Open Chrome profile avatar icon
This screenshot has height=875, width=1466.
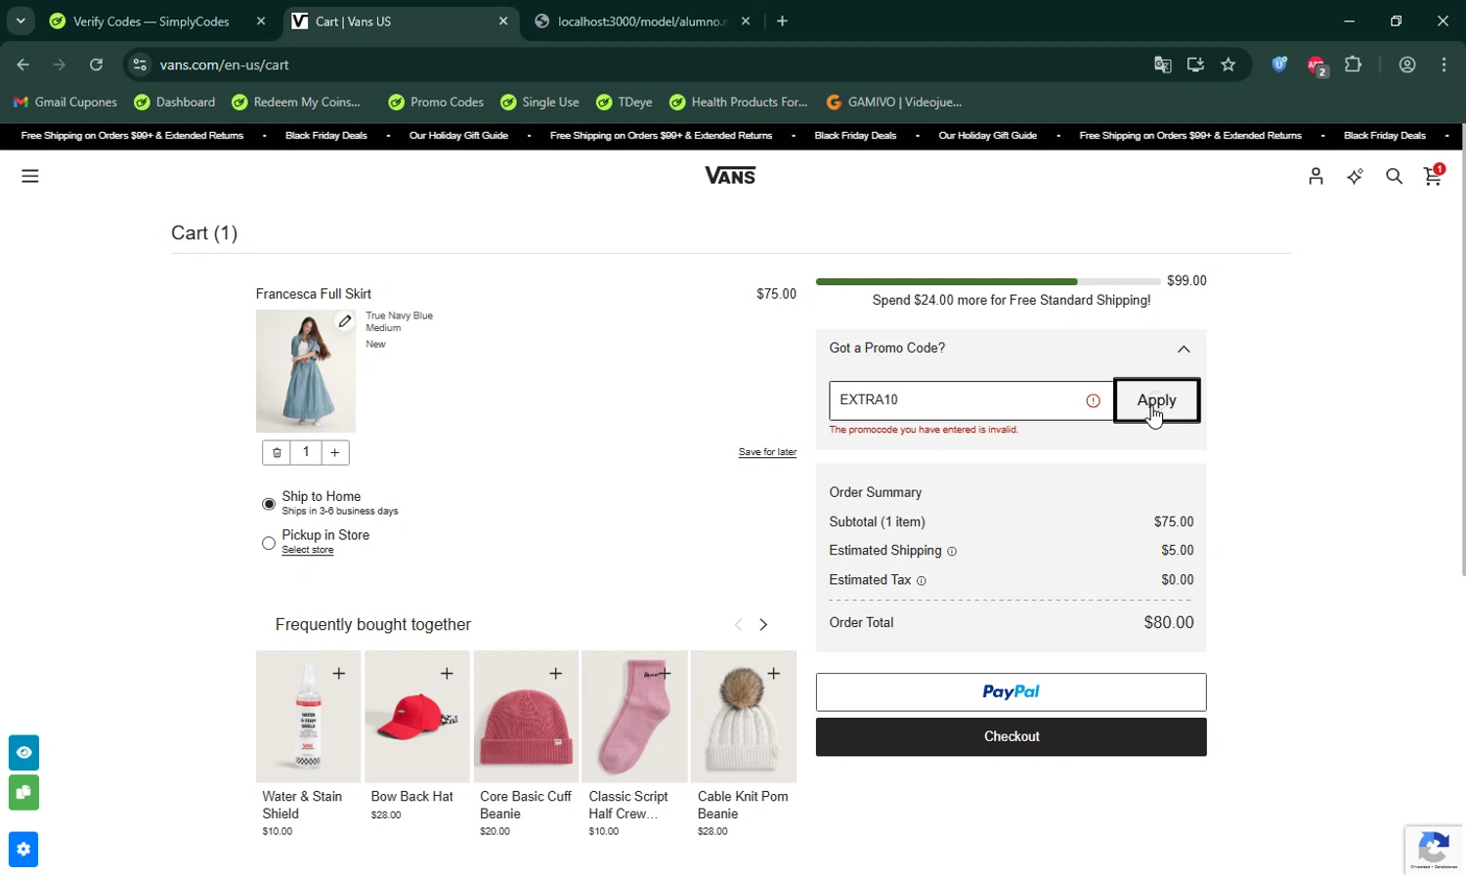1407,64
